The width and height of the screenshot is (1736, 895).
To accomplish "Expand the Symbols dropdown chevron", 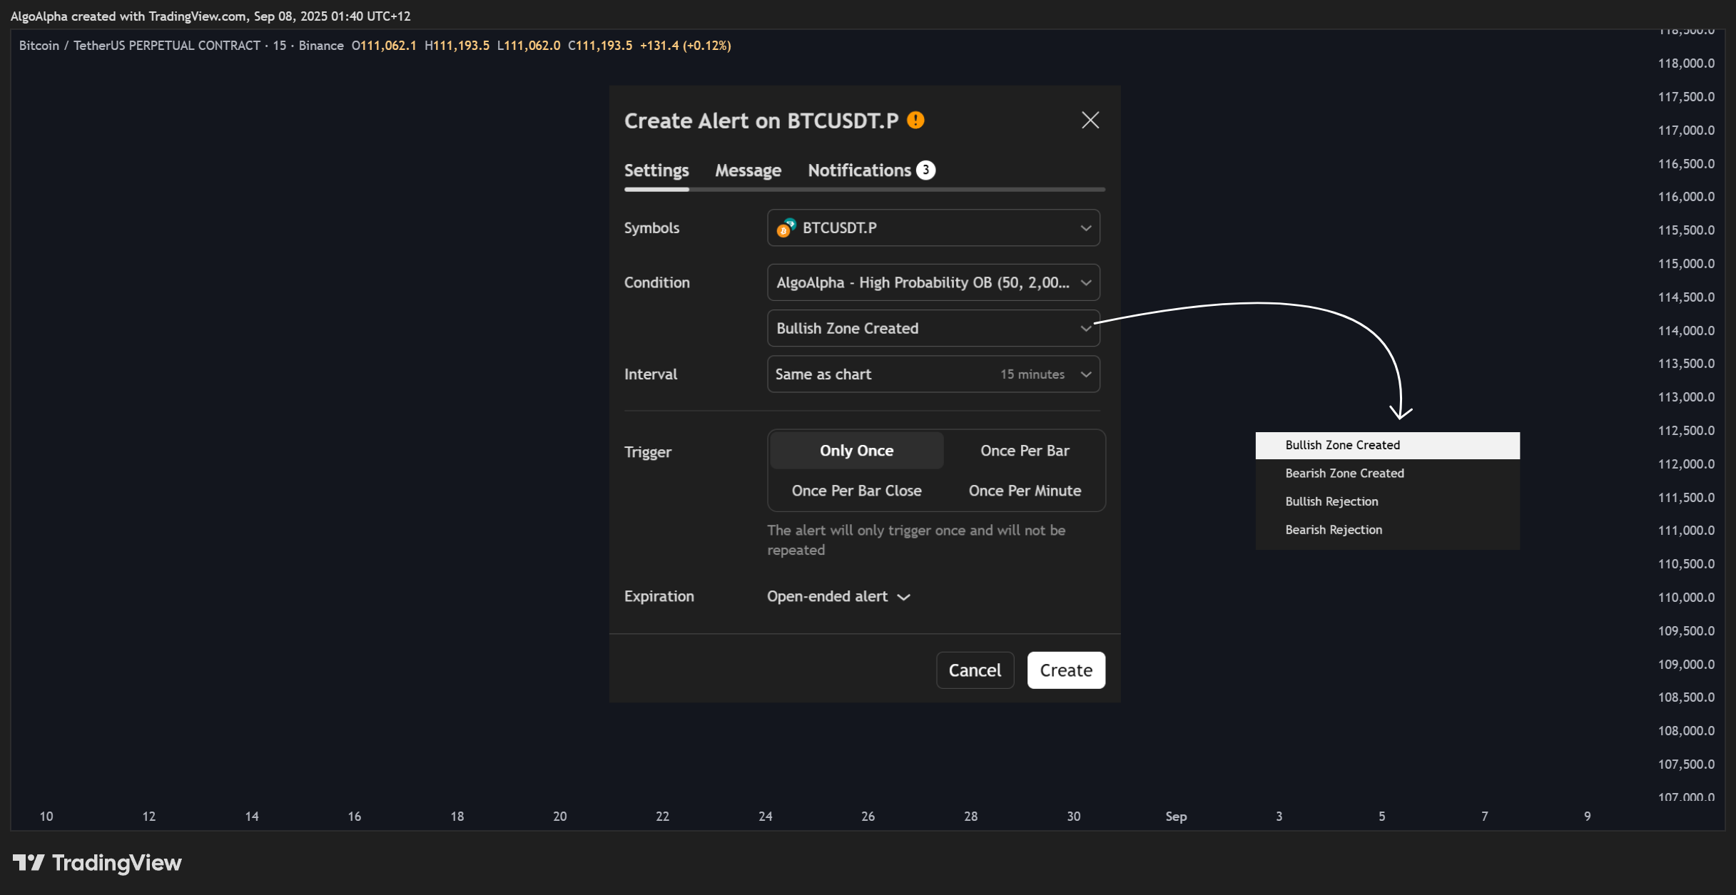I will [x=1085, y=227].
